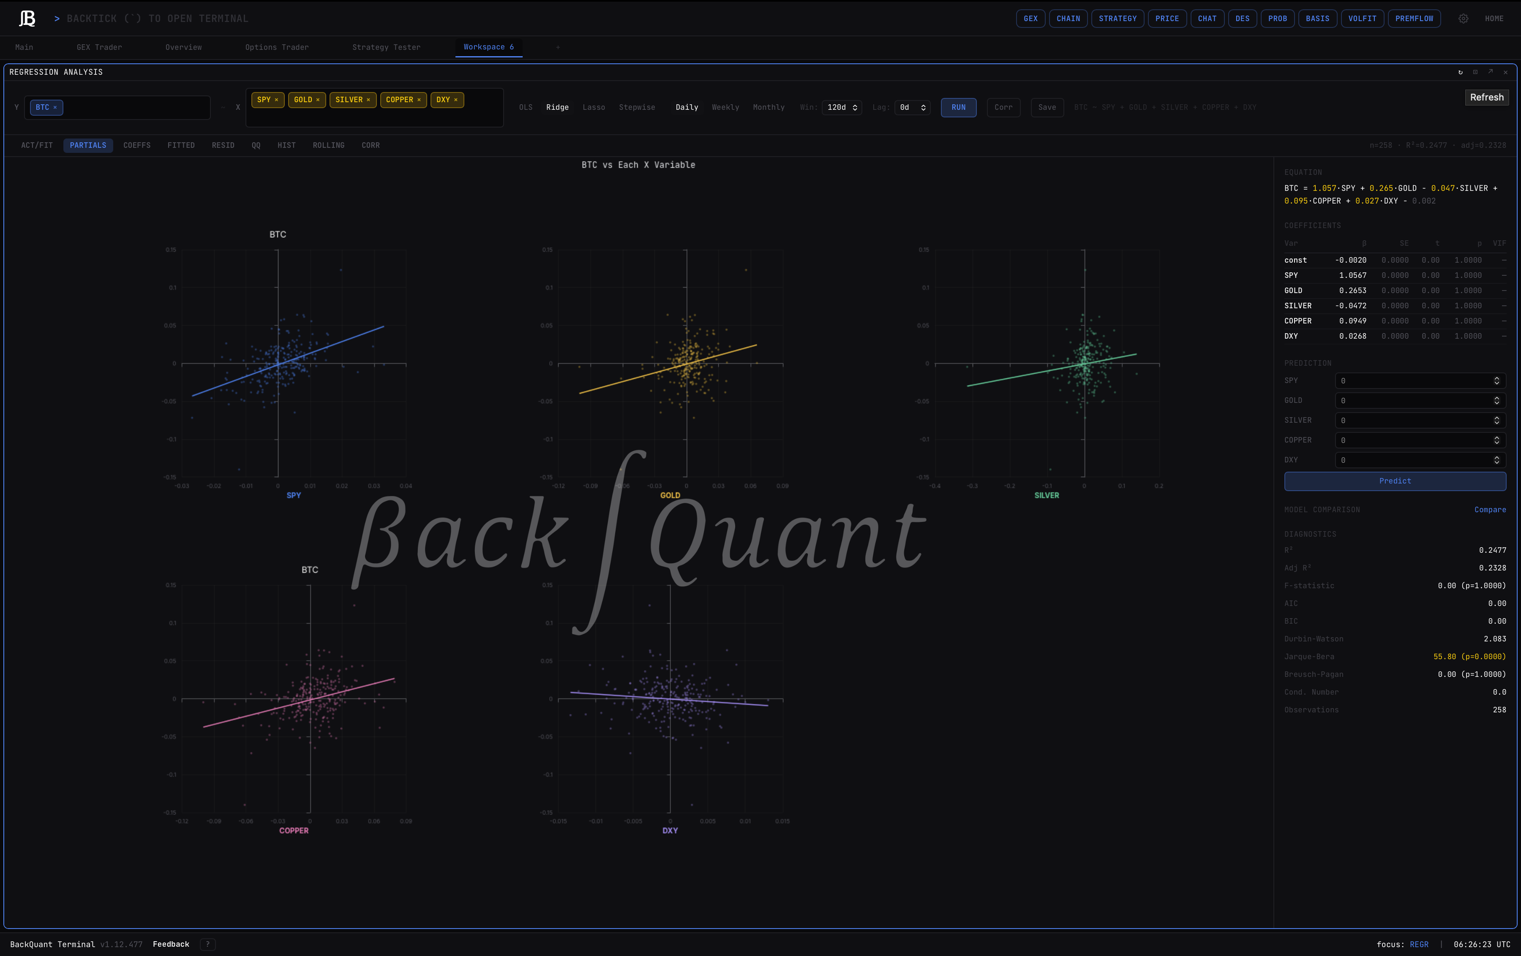Switch to HIST chart tab
Screen dimensions: 1521x956
286,145
